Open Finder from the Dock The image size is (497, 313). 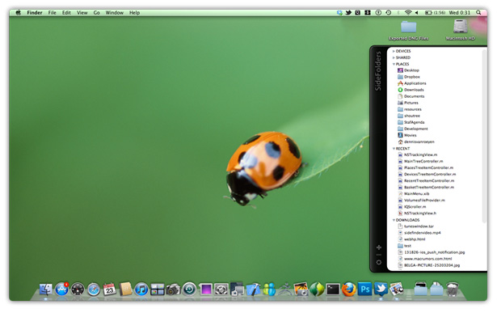45,290
